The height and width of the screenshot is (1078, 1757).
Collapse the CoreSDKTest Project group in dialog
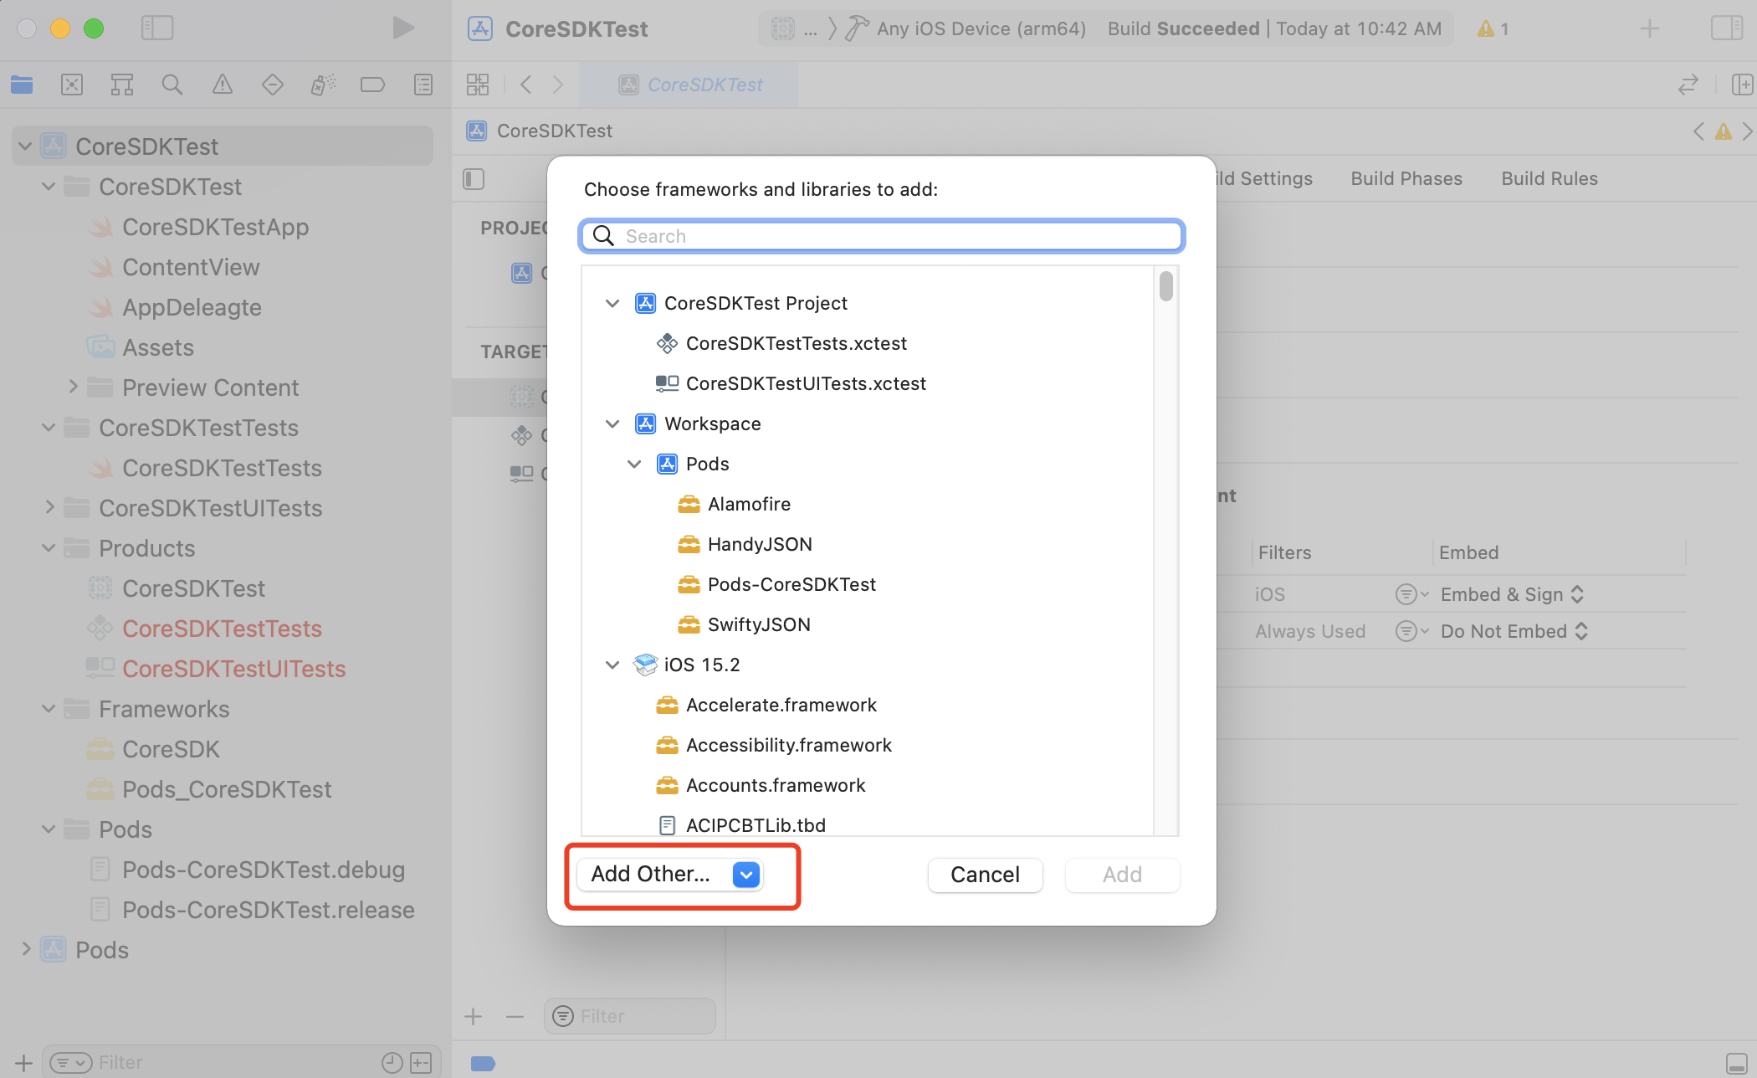point(612,304)
